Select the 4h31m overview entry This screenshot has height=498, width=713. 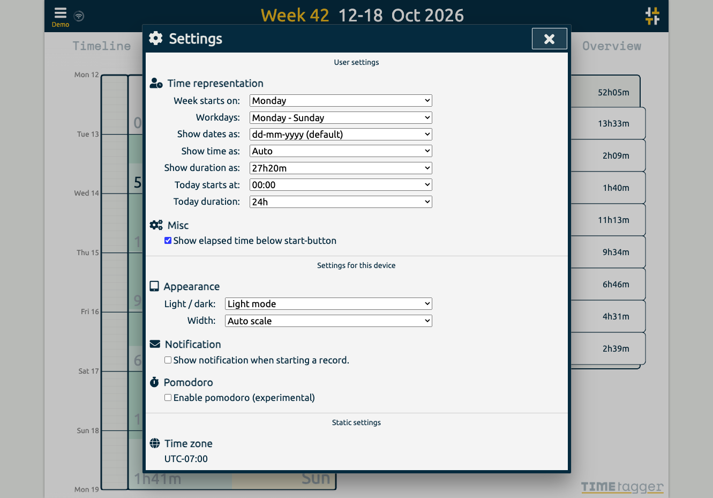(608, 316)
